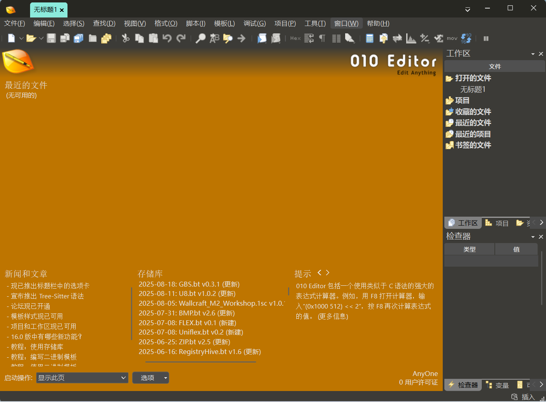546x402 pixels.
Task: Open 检查器 panel options dropdown arrow
Action: point(533,237)
